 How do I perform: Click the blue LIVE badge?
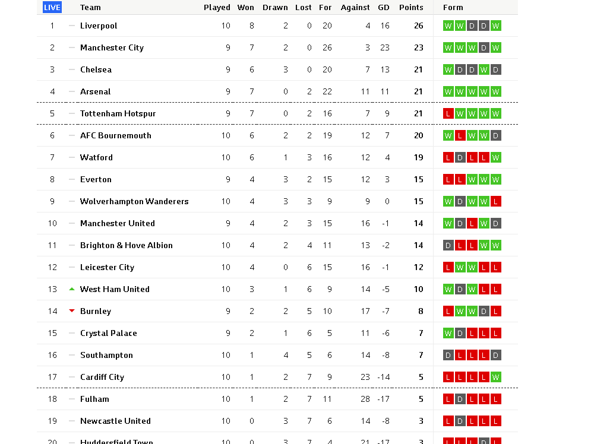tap(52, 7)
